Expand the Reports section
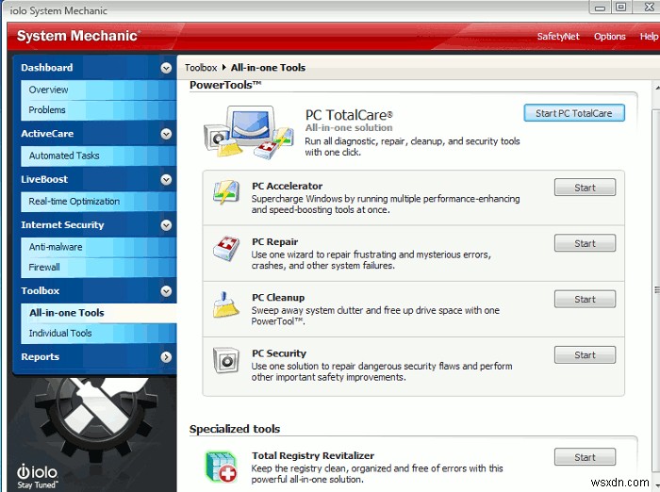This screenshot has width=660, height=492. pos(166,357)
